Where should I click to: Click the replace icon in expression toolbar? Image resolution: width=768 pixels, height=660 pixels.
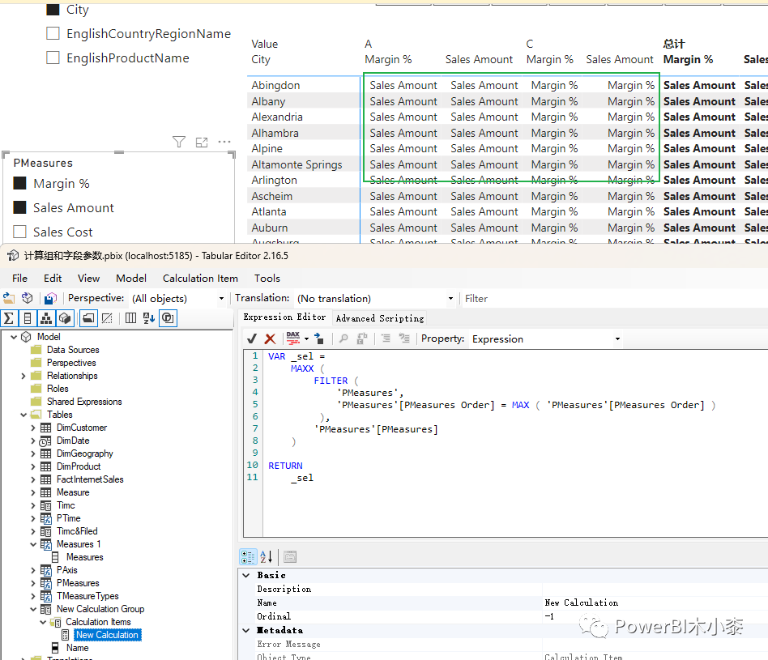point(362,339)
